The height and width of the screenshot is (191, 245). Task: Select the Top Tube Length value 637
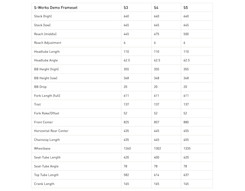pyautogui.click(x=186, y=175)
